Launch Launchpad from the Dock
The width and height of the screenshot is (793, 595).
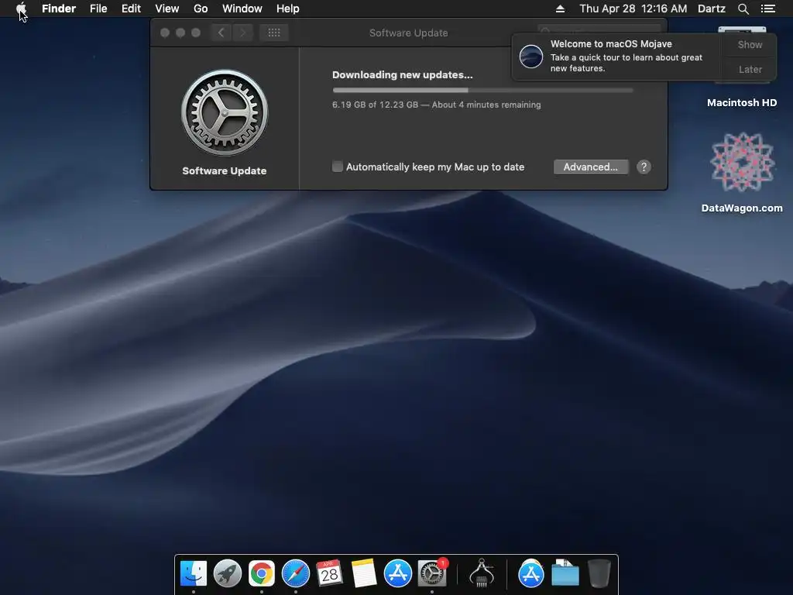[x=228, y=573]
